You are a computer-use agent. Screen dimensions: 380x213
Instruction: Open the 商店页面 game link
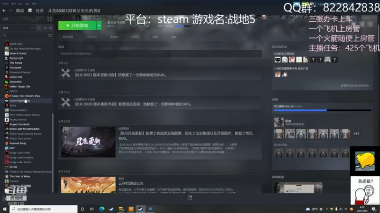coord(68,37)
